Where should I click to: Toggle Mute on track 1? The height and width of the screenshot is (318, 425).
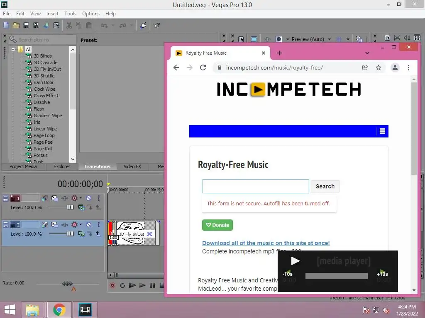89,198
